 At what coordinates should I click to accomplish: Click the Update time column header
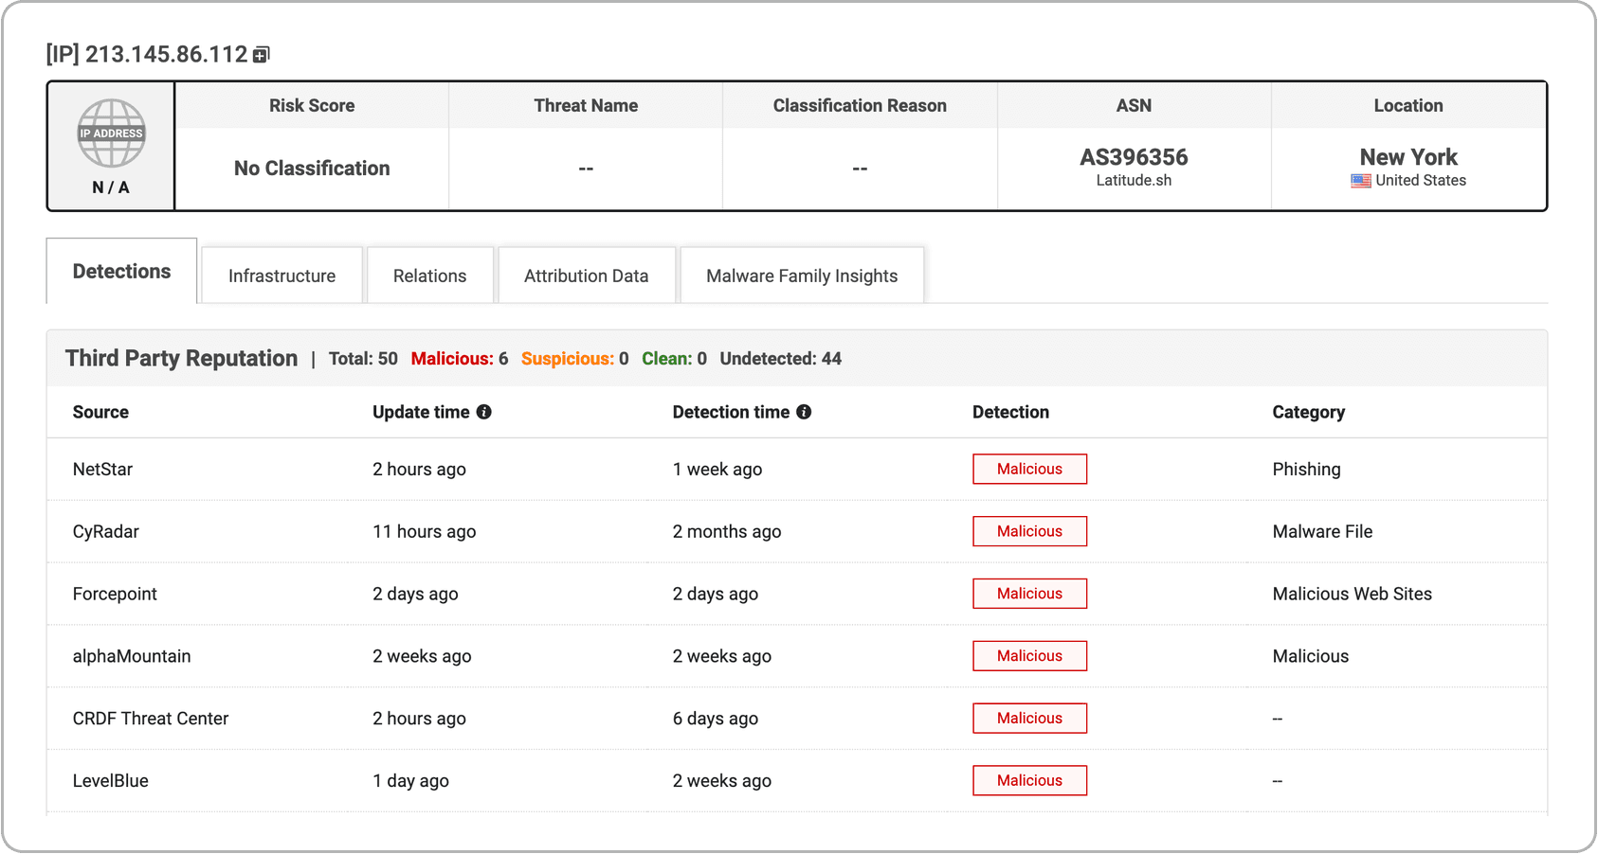coord(421,412)
